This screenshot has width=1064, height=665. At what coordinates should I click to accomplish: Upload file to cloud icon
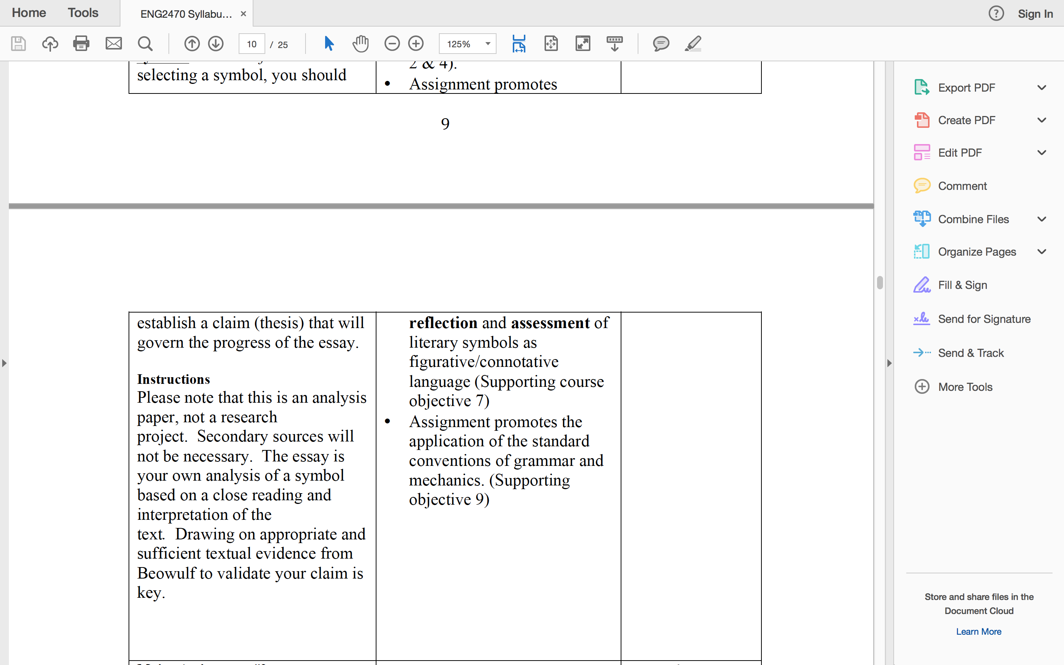click(x=50, y=44)
